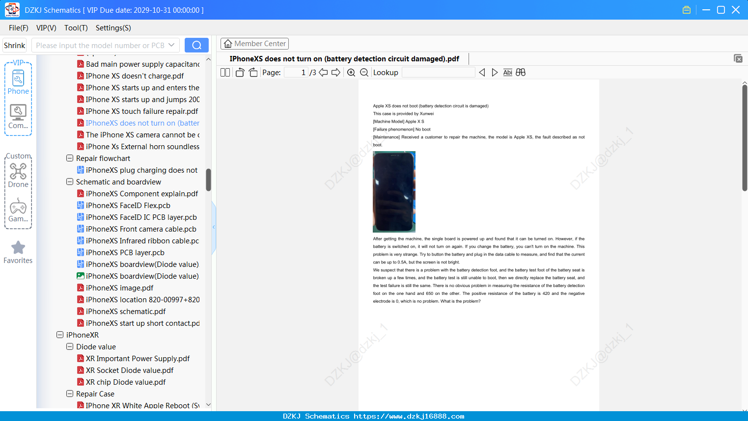Zoom in on the PDF document

click(x=351, y=73)
